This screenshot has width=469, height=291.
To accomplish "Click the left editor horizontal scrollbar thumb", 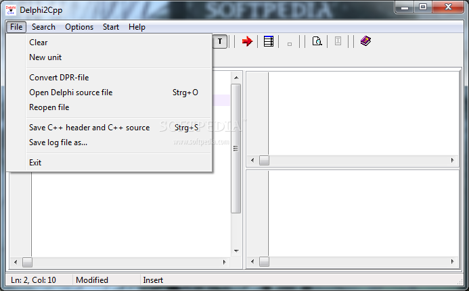I will pyautogui.click(x=27, y=263).
